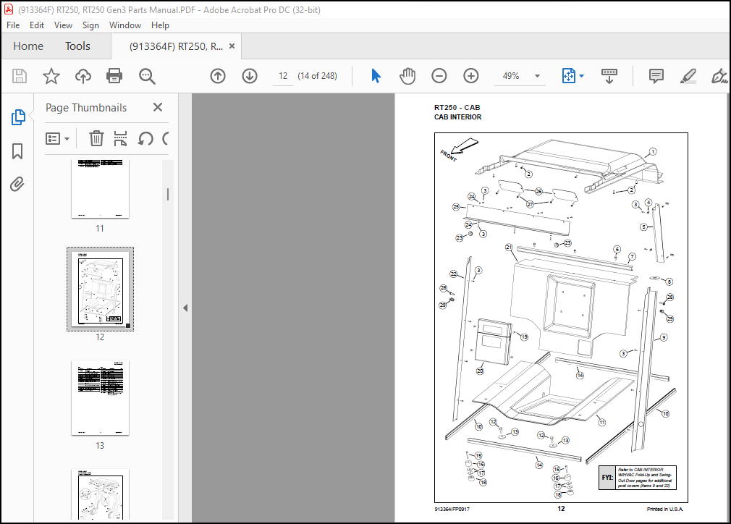Zoom out with minus button
The image size is (731, 524).
tap(439, 76)
